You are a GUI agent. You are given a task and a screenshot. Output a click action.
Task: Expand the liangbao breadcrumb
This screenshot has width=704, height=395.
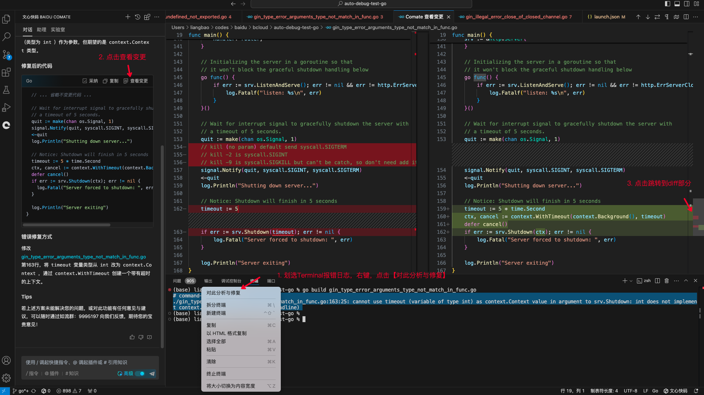coord(199,28)
